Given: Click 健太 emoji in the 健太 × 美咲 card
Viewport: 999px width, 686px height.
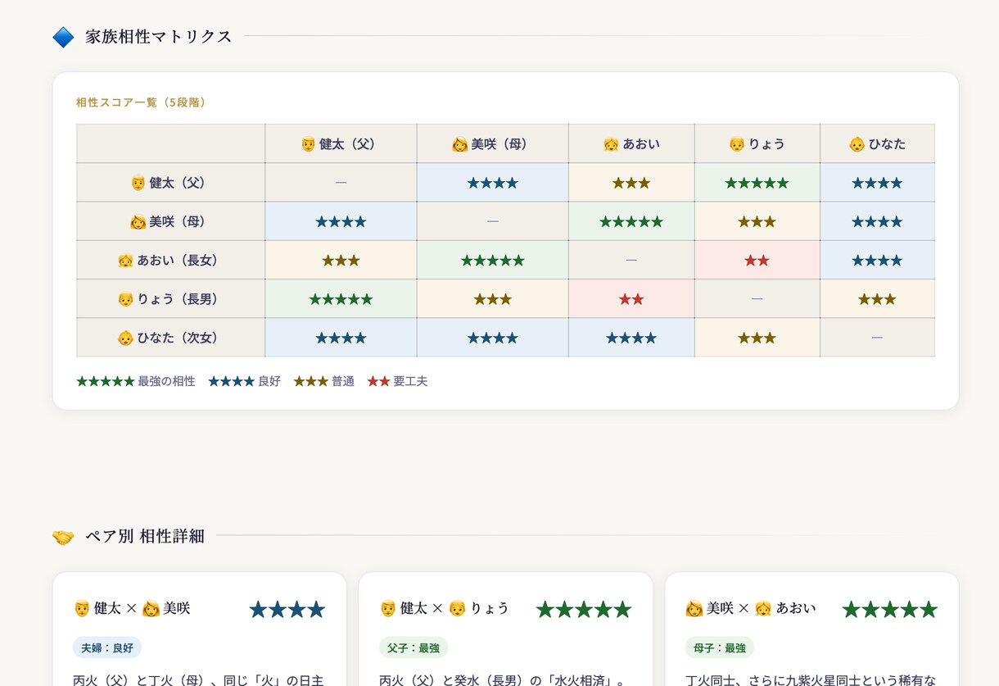Looking at the screenshot, I should click(x=81, y=608).
